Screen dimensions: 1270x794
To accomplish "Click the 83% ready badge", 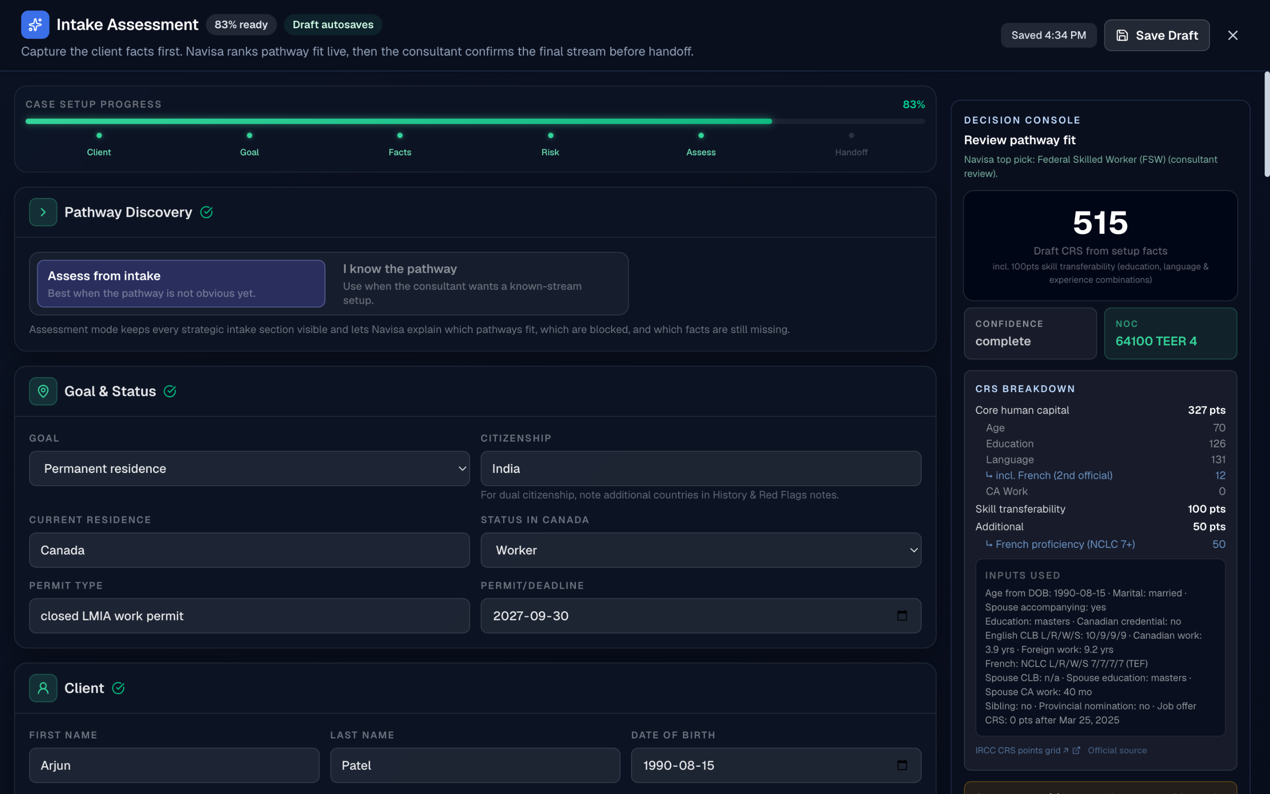I will (241, 25).
